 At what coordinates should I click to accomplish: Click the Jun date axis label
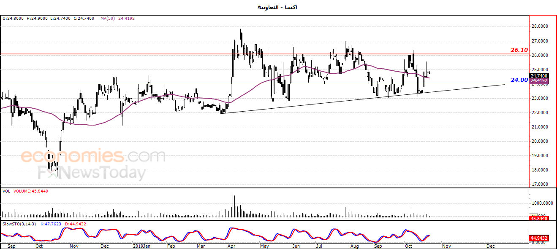pyautogui.click(x=296, y=246)
